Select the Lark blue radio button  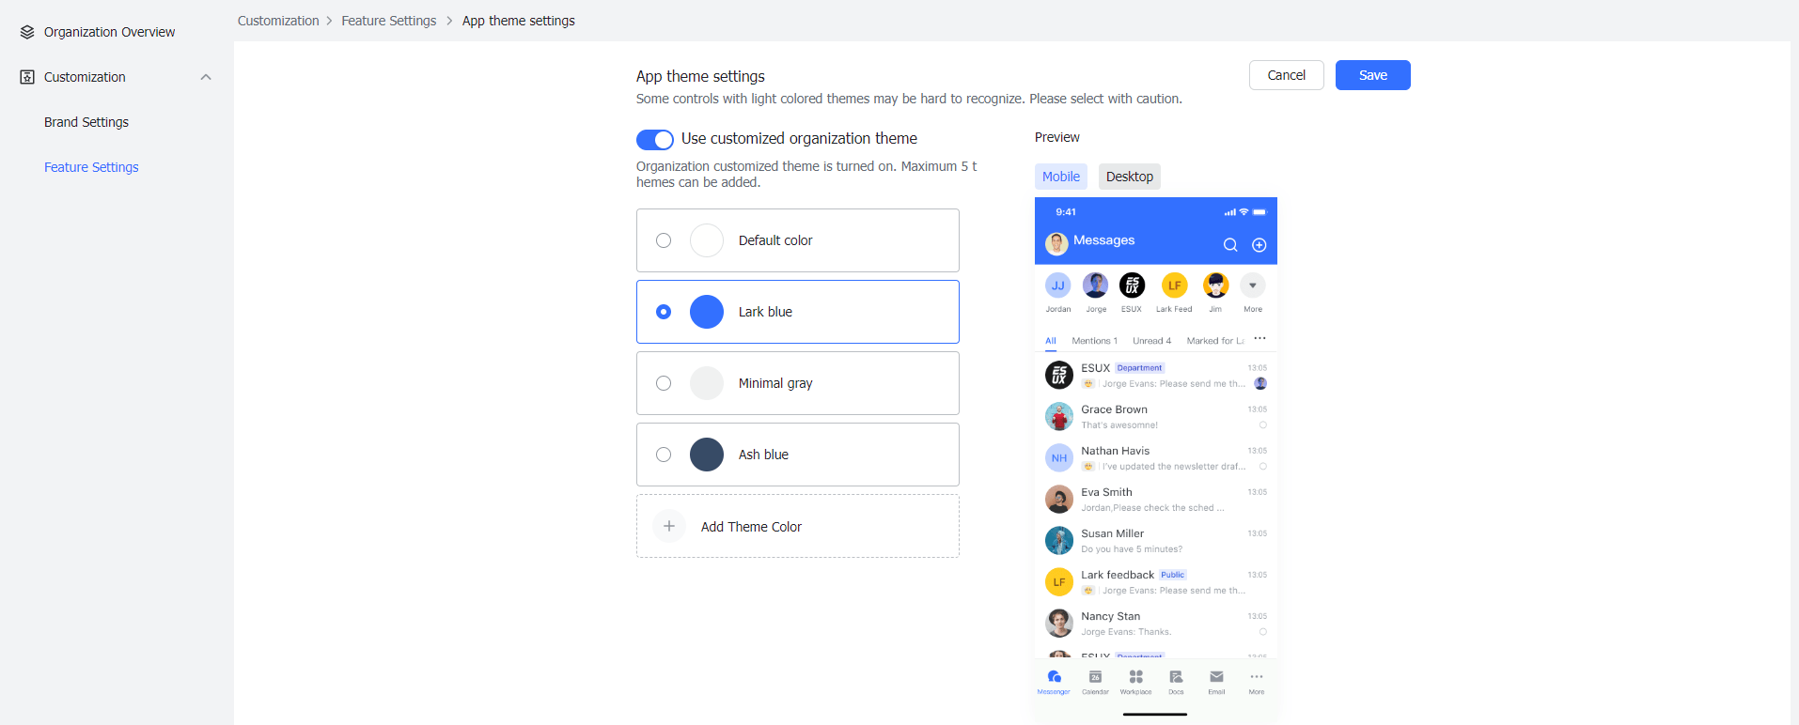[x=664, y=312]
